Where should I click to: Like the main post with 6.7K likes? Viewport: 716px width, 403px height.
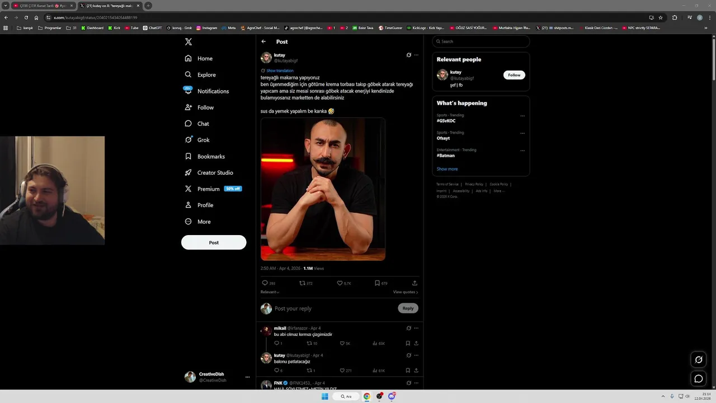click(x=344, y=283)
